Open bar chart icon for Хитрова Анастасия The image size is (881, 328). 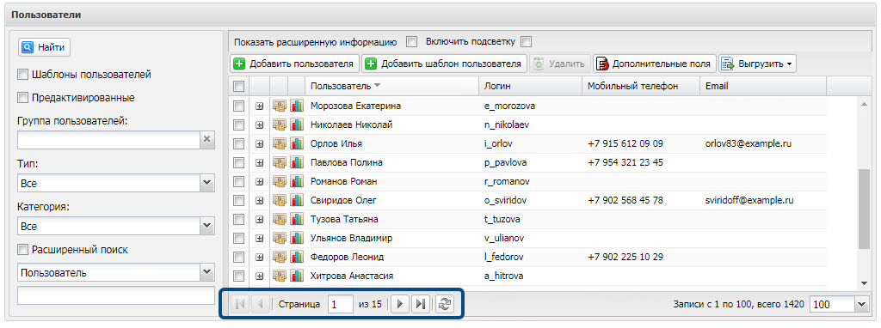point(297,276)
